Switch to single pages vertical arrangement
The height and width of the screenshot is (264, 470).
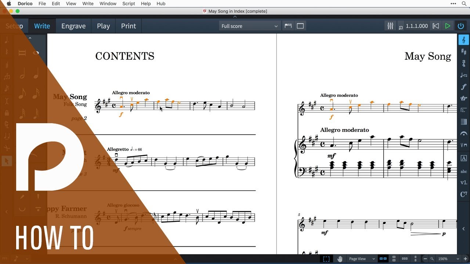[x=415, y=259]
